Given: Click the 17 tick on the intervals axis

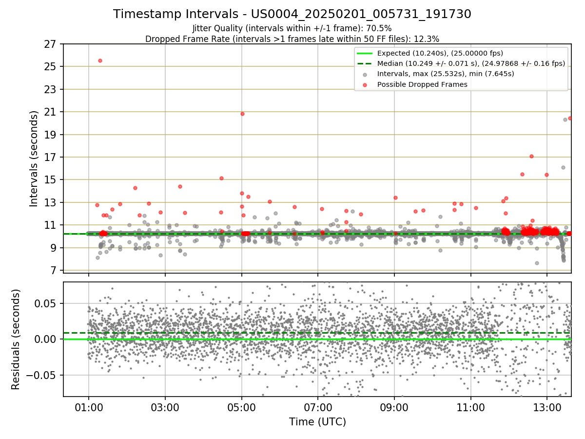Looking at the screenshot, I should tap(50, 157).
